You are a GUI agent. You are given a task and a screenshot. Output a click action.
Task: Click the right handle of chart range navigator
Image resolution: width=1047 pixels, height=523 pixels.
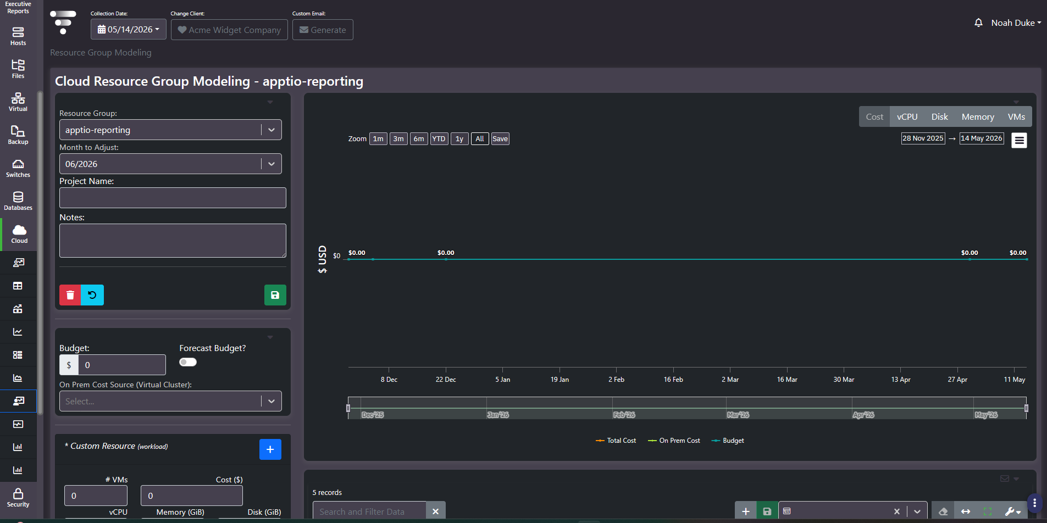(x=1026, y=408)
